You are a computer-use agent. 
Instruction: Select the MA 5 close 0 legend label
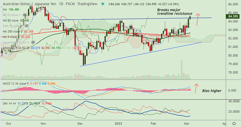(11, 37)
